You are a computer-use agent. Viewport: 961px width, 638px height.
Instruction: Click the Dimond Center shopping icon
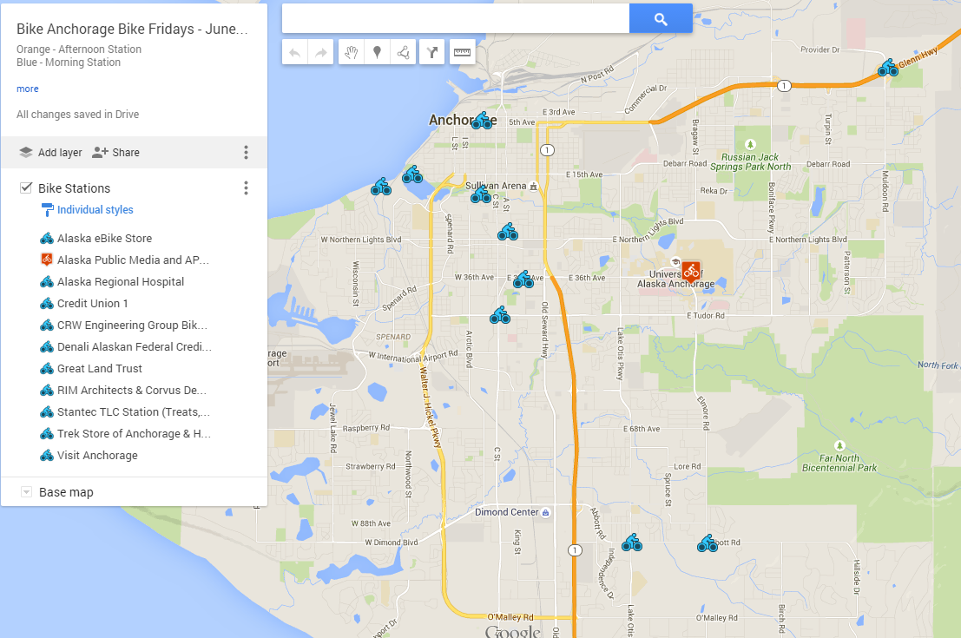click(545, 513)
